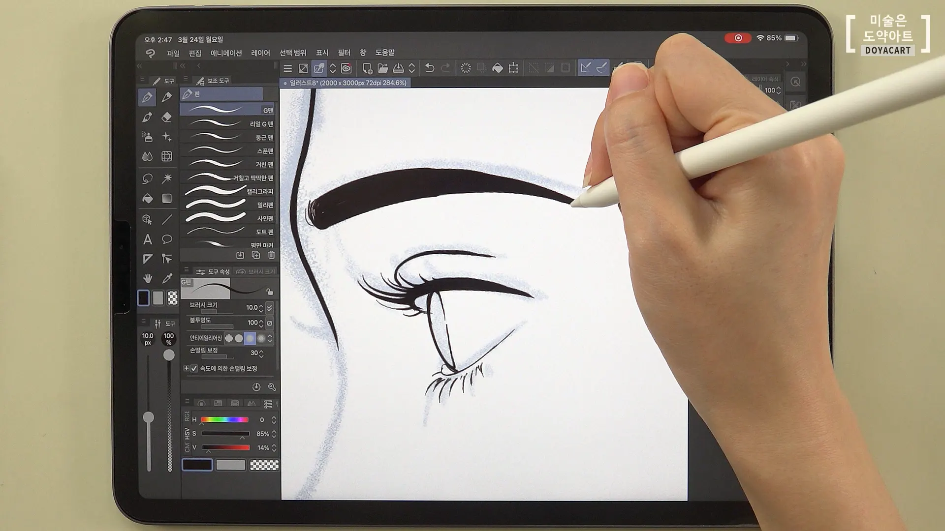Select the Decoration sparkle tool

[167, 137]
